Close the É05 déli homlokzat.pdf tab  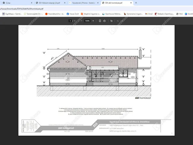point(131,3)
